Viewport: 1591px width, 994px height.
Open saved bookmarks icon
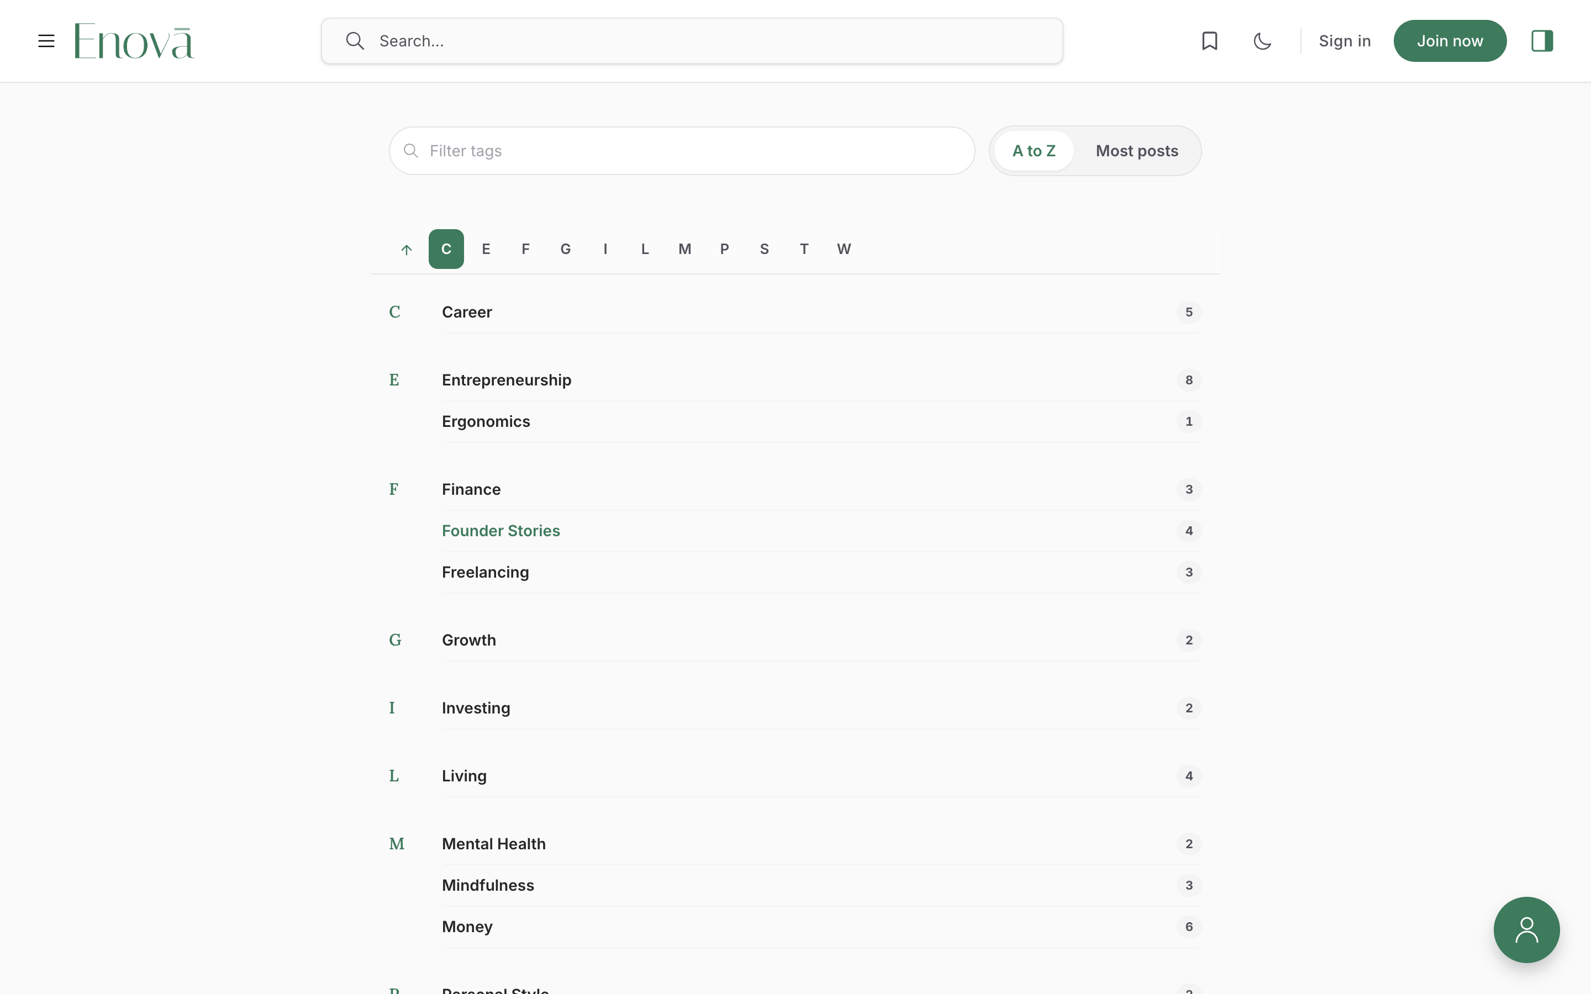(1210, 41)
